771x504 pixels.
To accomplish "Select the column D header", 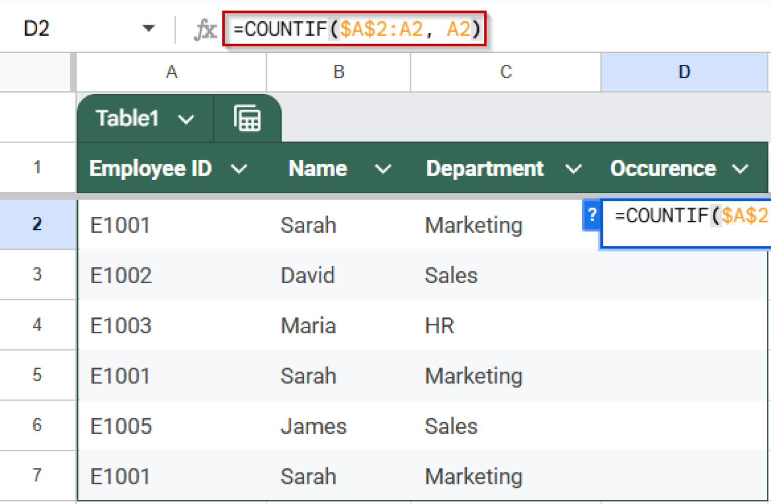I will coord(684,72).
